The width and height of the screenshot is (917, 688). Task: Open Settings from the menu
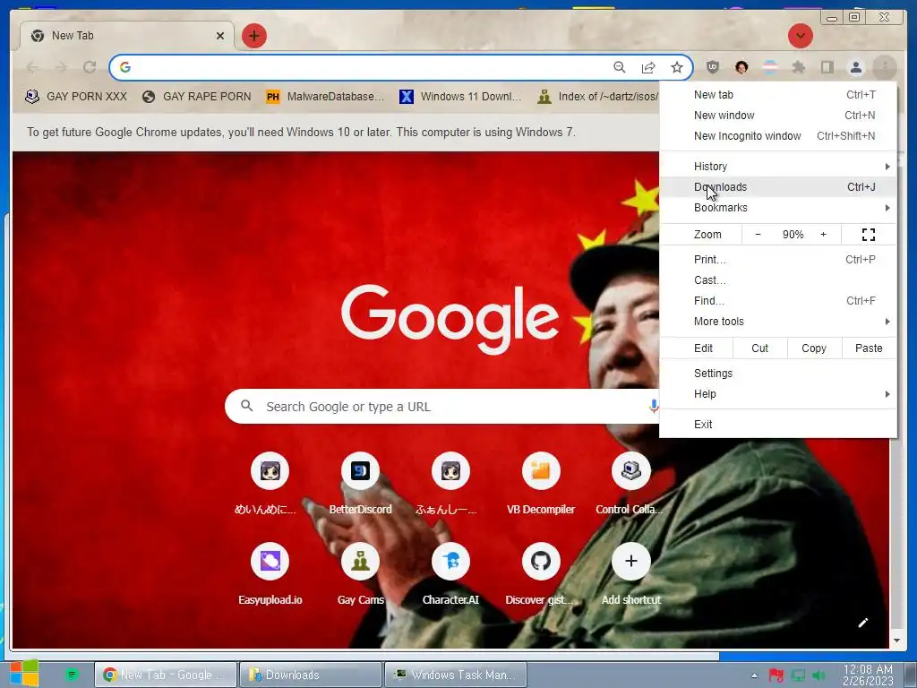click(778, 374)
